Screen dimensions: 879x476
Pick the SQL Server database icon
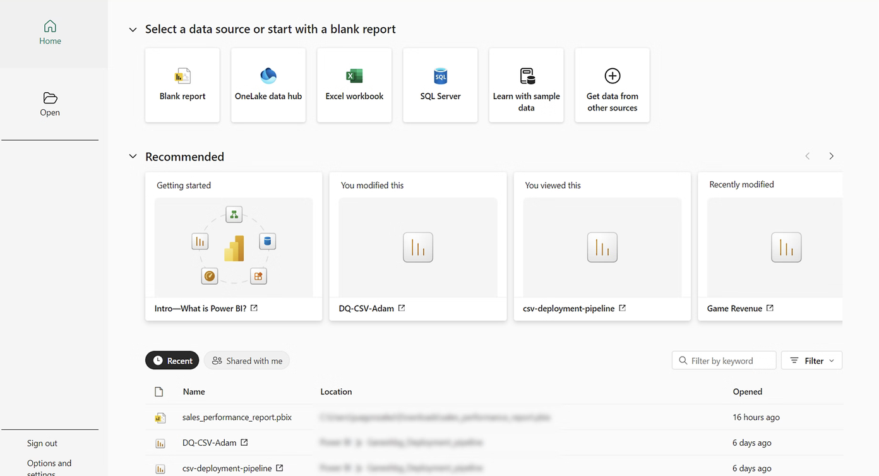click(440, 76)
